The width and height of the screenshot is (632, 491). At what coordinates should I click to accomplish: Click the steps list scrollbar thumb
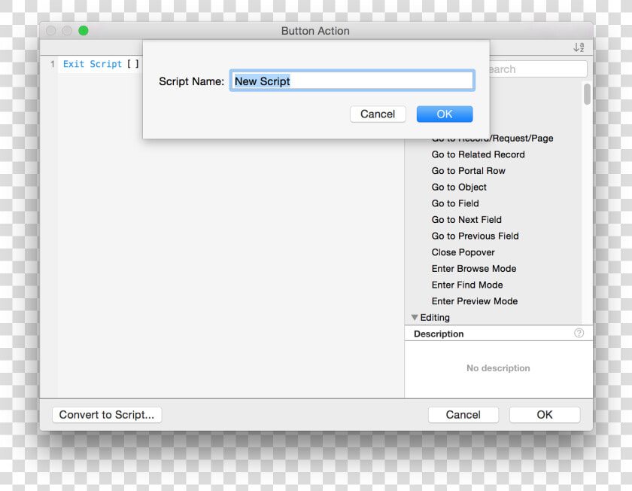tap(588, 94)
